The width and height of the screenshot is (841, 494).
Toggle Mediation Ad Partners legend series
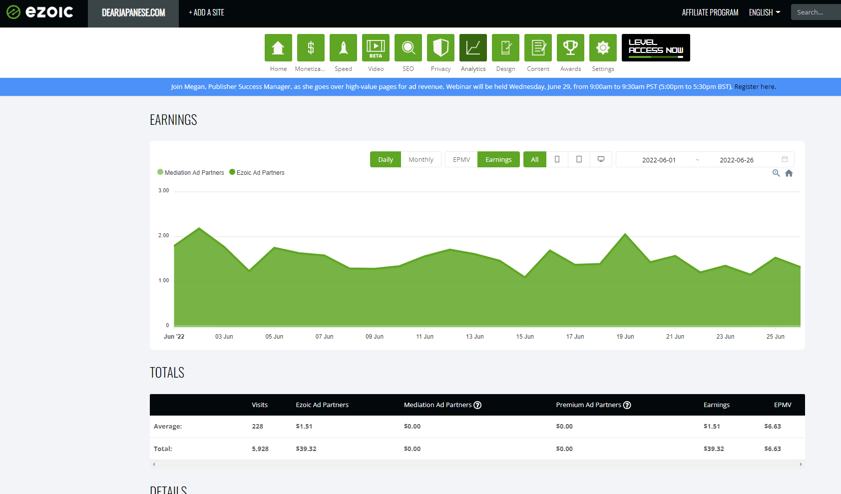pyautogui.click(x=191, y=172)
